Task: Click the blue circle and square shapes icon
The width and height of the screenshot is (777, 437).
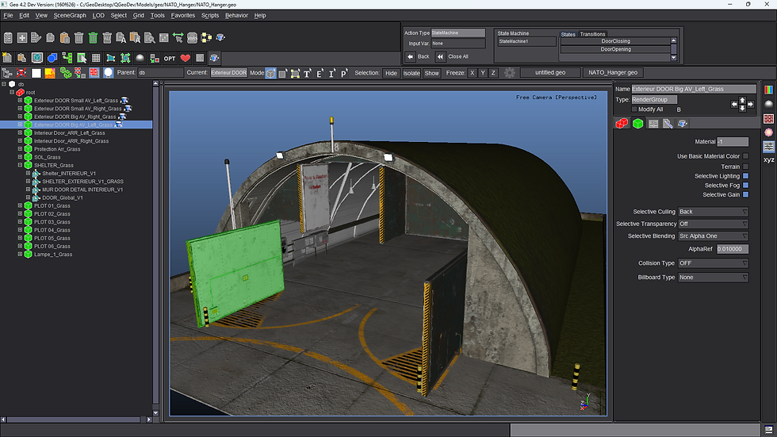Action: [52, 58]
